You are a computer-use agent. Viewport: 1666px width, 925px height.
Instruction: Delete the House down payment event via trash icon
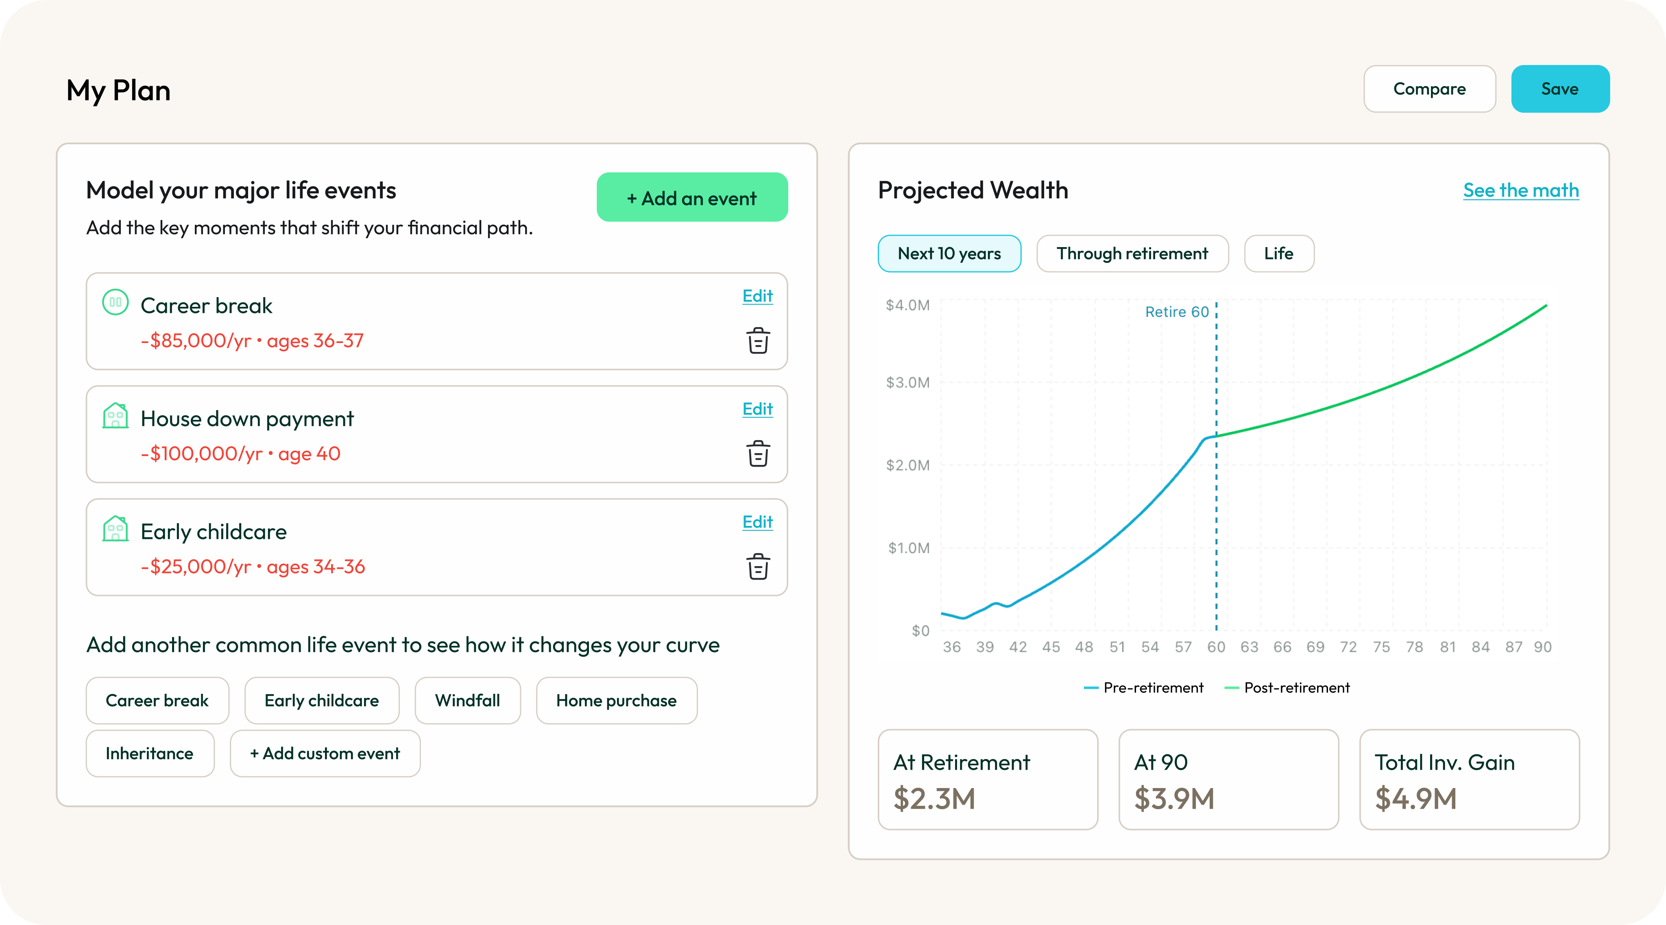(x=758, y=454)
